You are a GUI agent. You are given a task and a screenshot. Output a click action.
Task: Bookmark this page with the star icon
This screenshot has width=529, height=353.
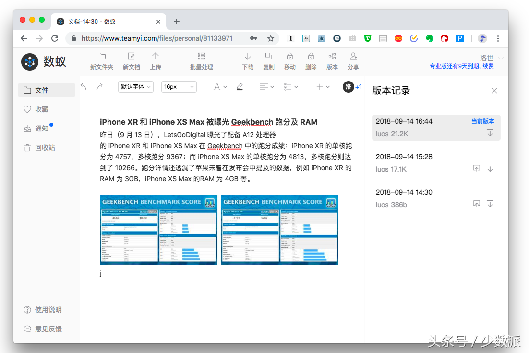271,38
